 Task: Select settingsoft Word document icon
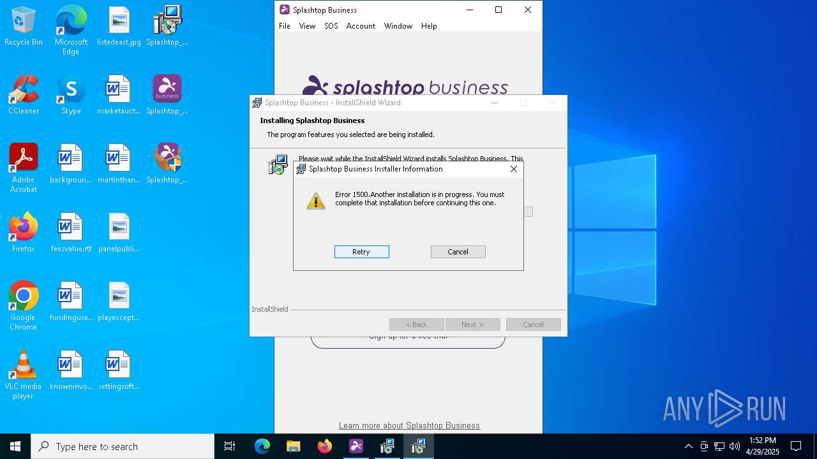point(119,370)
